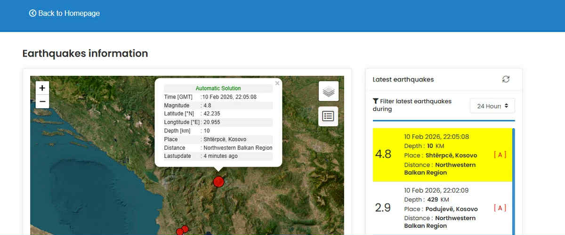
Task: Click the Magnitude row in the popup
Action: (218, 105)
